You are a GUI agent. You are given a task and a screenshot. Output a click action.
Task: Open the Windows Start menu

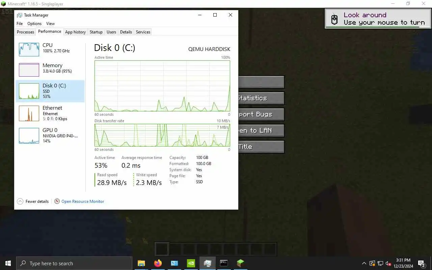point(8,263)
